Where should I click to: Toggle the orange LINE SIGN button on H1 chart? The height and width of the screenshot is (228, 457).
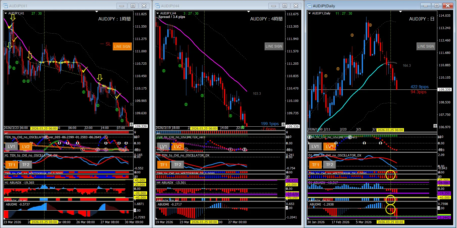point(122,47)
